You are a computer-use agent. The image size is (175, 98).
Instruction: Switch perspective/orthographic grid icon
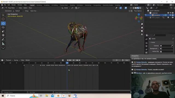click(x=142, y=34)
